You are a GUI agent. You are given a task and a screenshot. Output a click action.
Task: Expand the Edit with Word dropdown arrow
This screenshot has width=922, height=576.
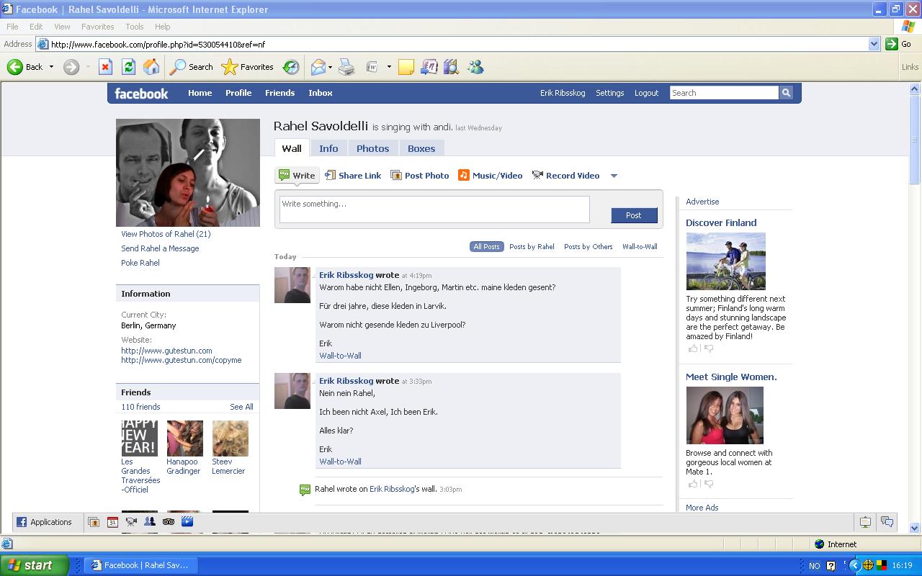point(389,67)
